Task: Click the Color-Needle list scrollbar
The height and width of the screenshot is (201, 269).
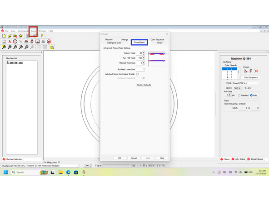Action: pyautogui.click(x=239, y=73)
